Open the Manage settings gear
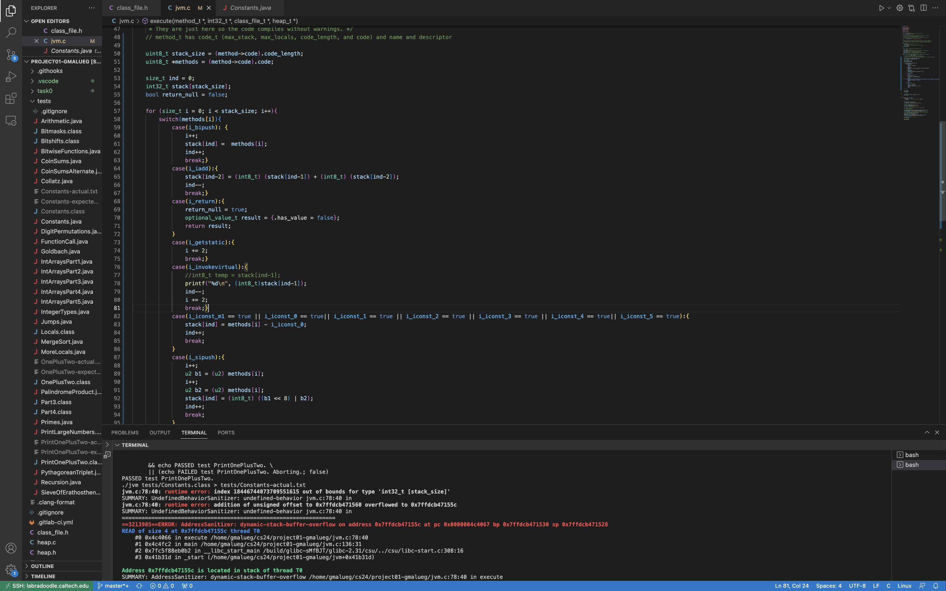The width and height of the screenshot is (946, 591). click(11, 569)
